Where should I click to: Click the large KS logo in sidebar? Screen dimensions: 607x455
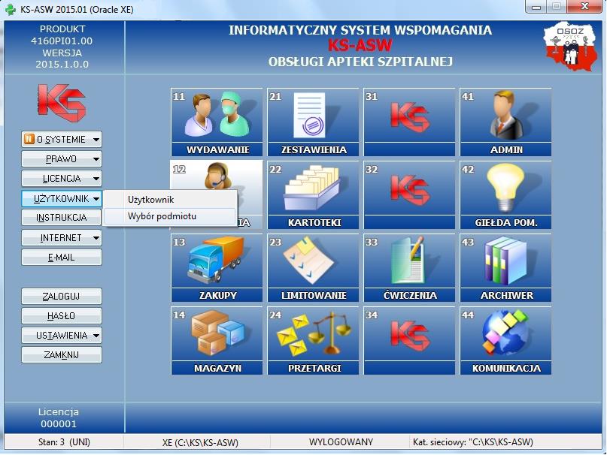coord(62,103)
